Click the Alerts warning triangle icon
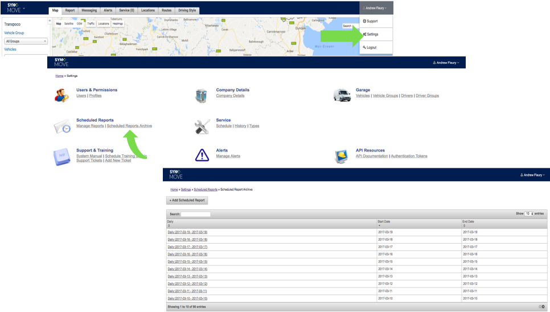This screenshot has width=550, height=312. coord(202,155)
